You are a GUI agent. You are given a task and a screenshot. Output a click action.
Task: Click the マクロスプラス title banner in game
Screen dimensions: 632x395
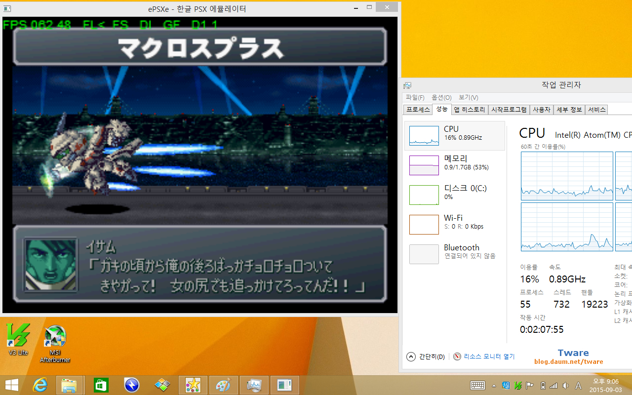pyautogui.click(x=200, y=47)
